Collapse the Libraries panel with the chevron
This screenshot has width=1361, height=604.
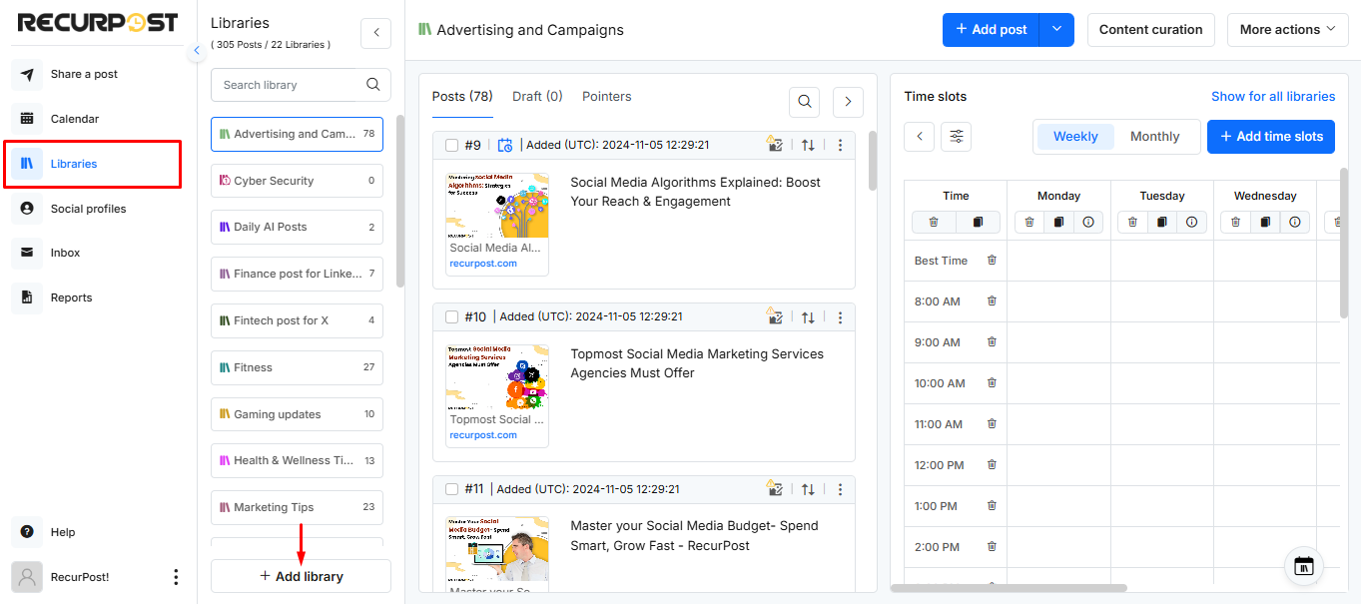click(x=375, y=33)
